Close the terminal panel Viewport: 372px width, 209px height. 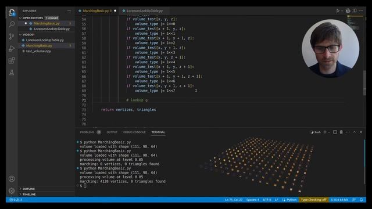coord(361,132)
